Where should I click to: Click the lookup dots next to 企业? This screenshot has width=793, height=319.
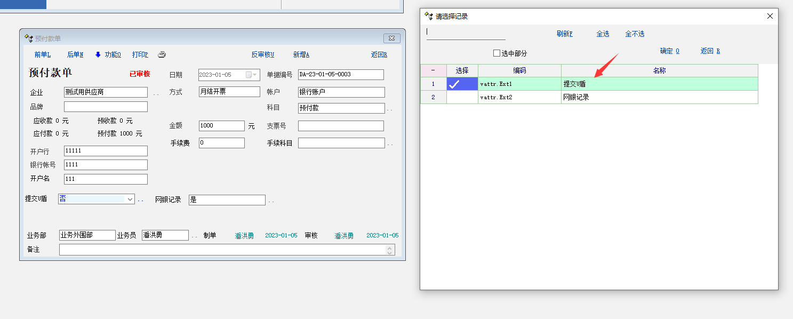coord(156,93)
